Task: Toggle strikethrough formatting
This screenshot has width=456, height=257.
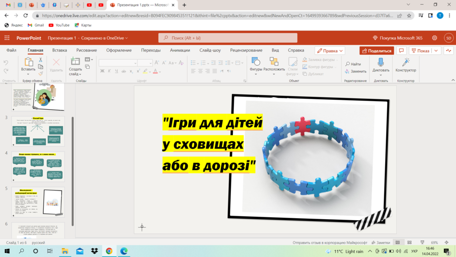Action: point(124,71)
